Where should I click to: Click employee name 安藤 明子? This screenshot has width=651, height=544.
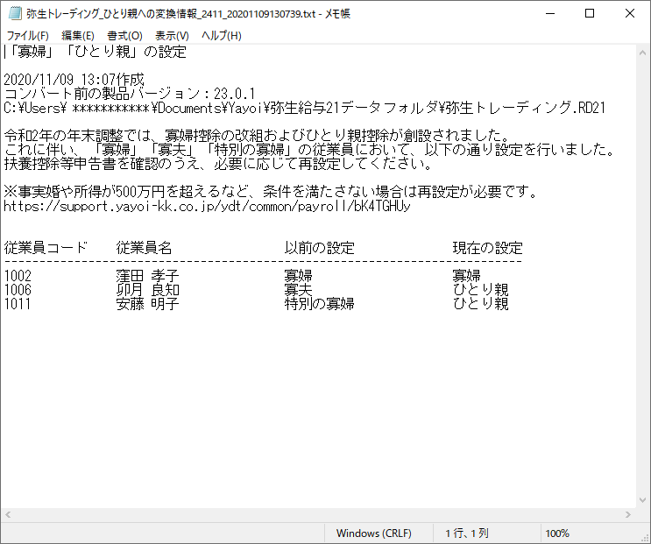[147, 304]
